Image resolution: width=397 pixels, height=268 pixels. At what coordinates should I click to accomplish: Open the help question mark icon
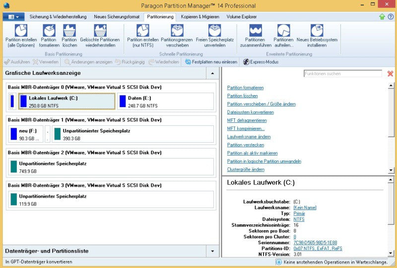(x=391, y=17)
